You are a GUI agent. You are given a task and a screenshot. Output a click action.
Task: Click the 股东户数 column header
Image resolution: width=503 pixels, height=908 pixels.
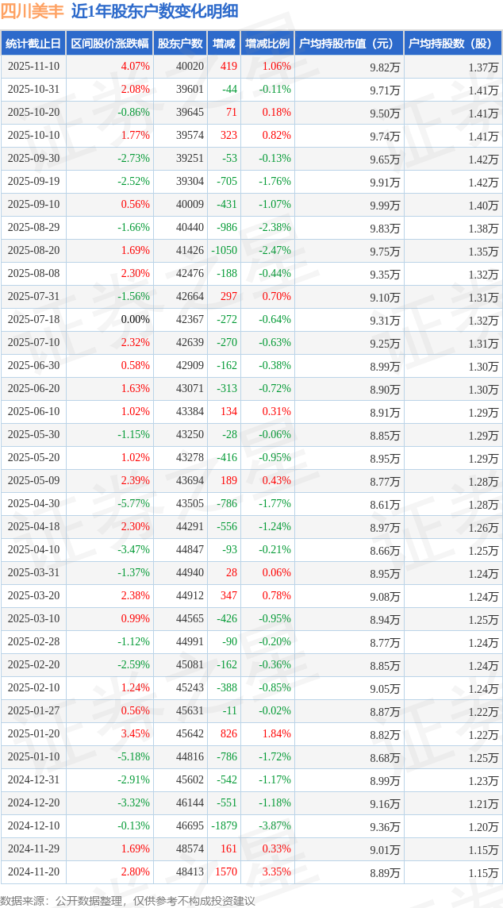[180, 44]
